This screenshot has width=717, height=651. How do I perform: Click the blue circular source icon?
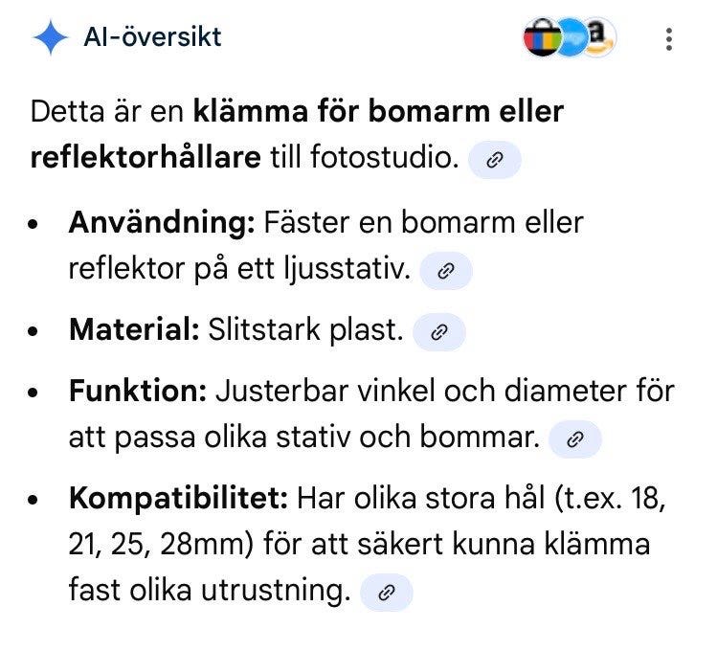tap(571, 38)
